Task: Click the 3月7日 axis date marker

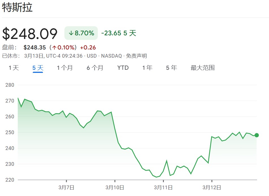Action: point(66,187)
